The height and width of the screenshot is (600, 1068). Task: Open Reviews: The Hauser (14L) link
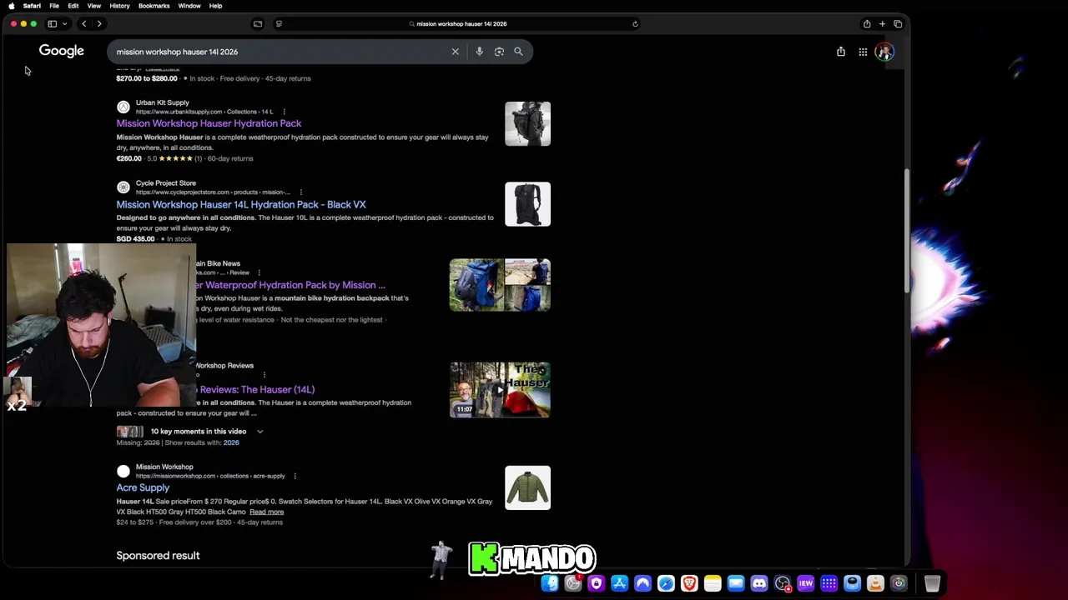(x=256, y=389)
